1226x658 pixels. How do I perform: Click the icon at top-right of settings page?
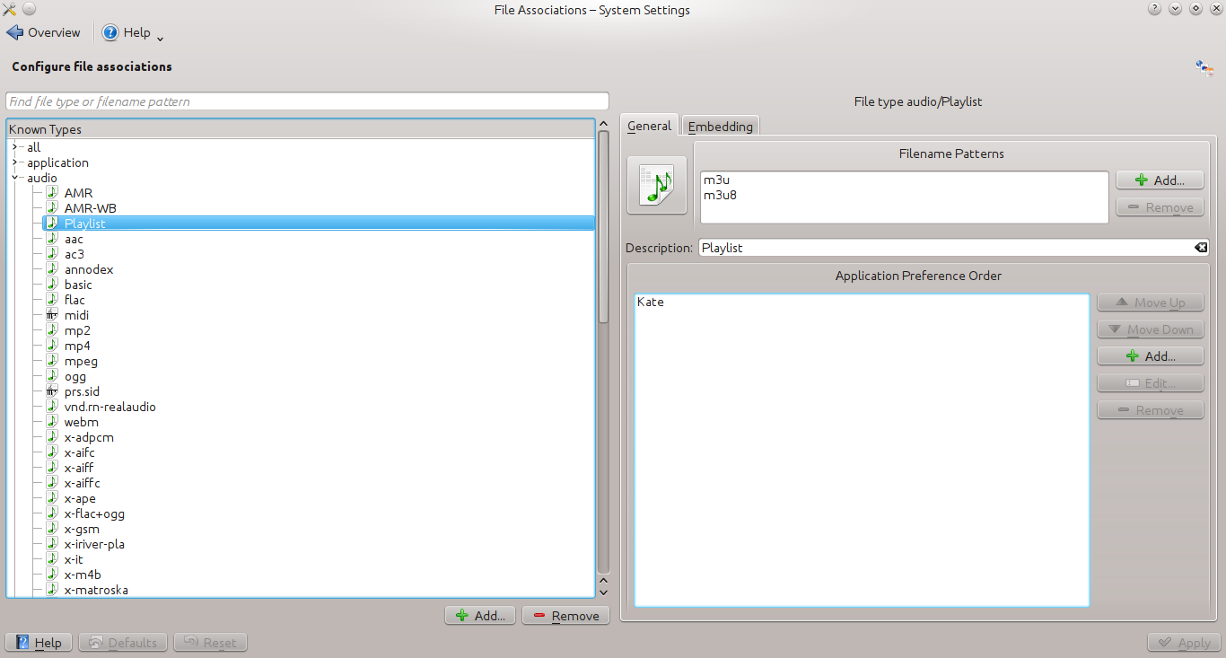tap(1204, 67)
